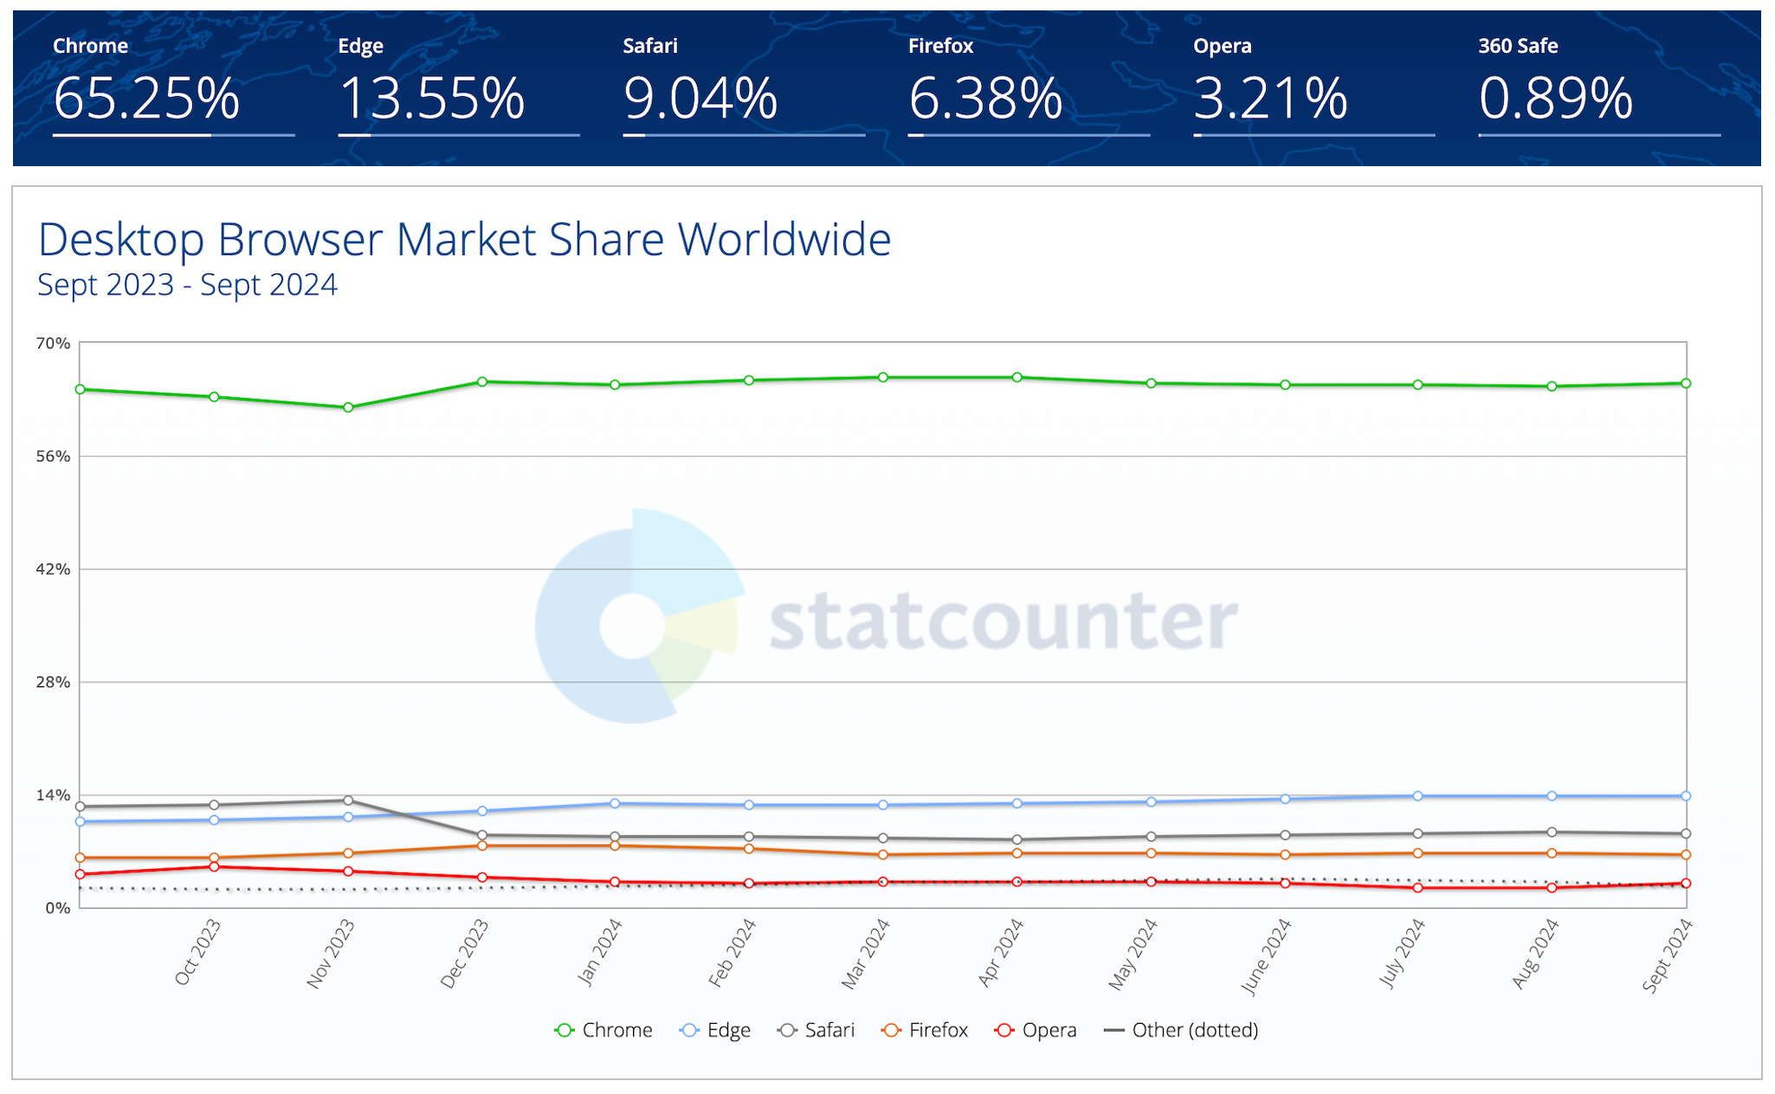Toggle the Other (dotted) legend entry
Viewport: 1775px width, 1094px height.
coord(1182,1030)
